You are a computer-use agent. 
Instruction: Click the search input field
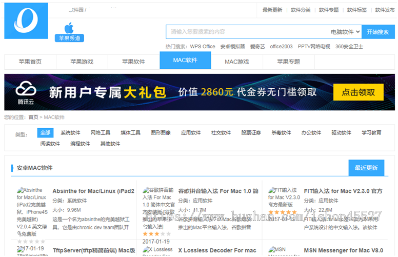[x=248, y=32]
